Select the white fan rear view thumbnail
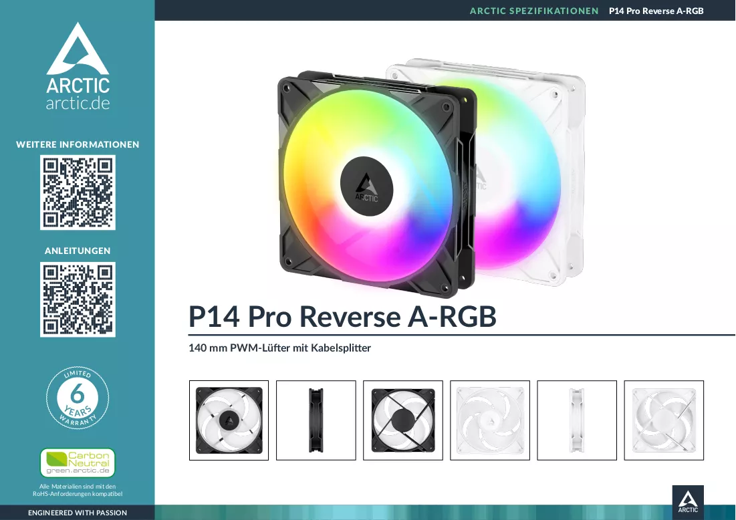736x520 pixels. (x=664, y=420)
